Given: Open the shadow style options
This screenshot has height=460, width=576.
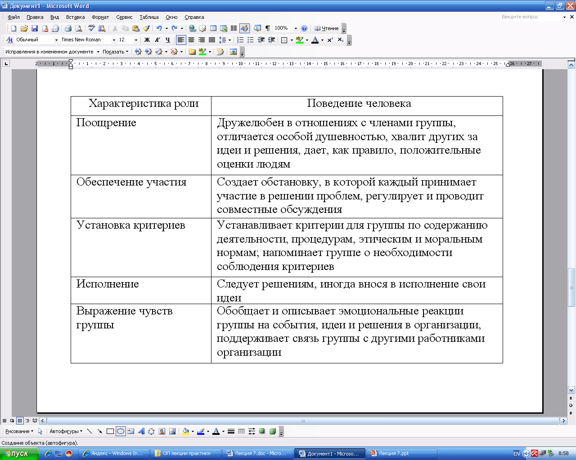Looking at the screenshot, I should [x=262, y=431].
